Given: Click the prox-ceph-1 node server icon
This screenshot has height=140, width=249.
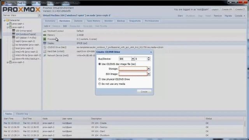Looking at the screenshot, I should [11, 24].
